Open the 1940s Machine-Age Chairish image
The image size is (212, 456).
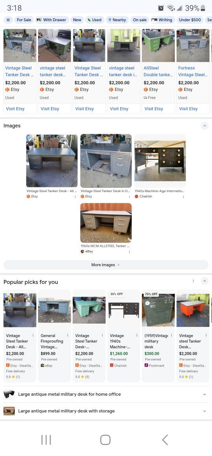(x=160, y=161)
